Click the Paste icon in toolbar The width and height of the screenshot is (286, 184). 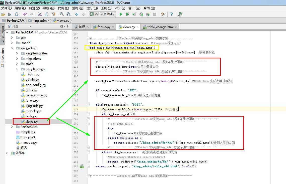point(53,14)
